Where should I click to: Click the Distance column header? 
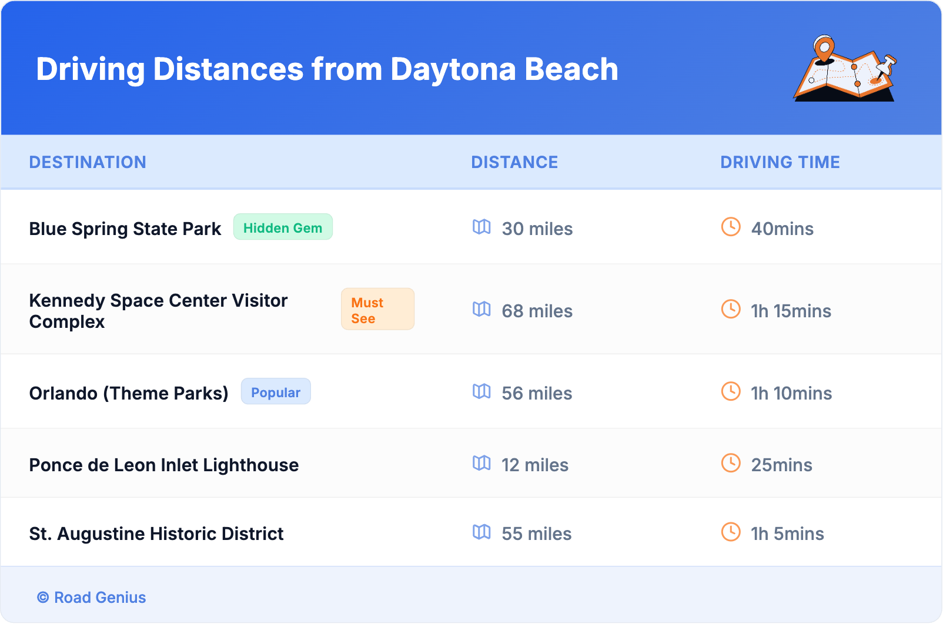514,162
